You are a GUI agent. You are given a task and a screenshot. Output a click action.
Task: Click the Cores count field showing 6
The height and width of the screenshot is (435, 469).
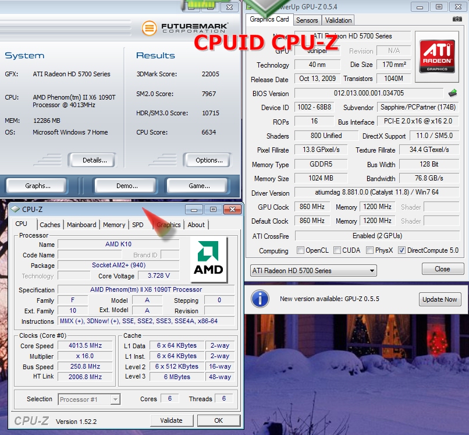[169, 398]
